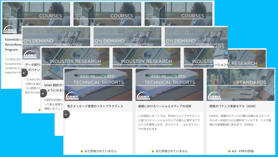
Task: Select the middle COURSES card banner
Action: click(x=107, y=14)
